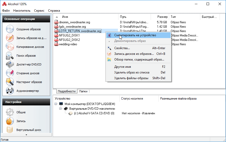The image size is (226, 142).
Task: Open the Сервис menu
Action: point(39,11)
